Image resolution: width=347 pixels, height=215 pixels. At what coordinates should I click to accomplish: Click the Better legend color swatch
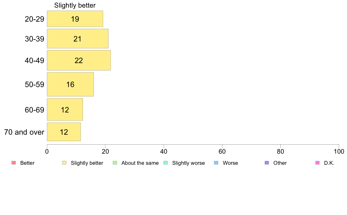coord(14,163)
